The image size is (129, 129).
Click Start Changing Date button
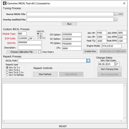(x=109, y=69)
